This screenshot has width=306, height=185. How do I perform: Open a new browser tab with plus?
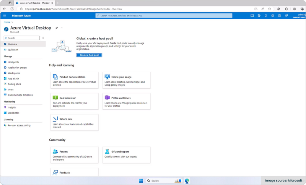pos(58,3)
